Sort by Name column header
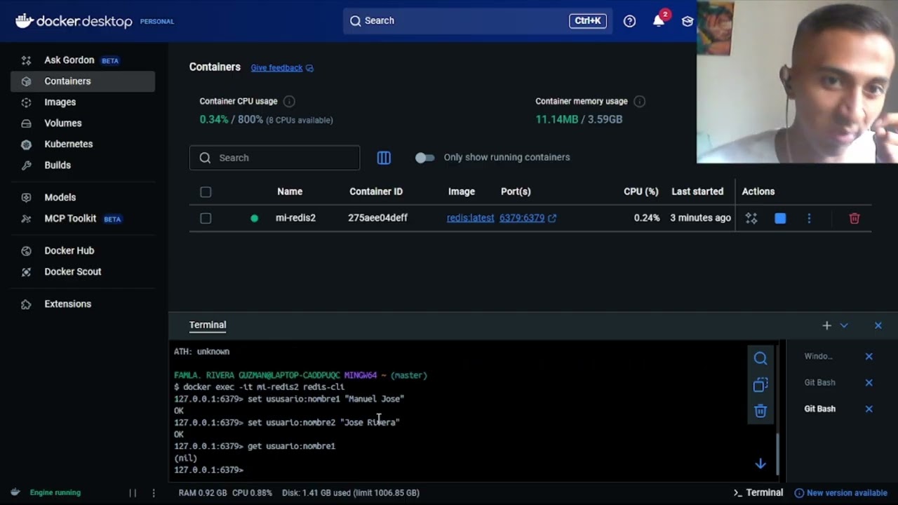Viewport: 898px width, 505px height. coord(290,191)
